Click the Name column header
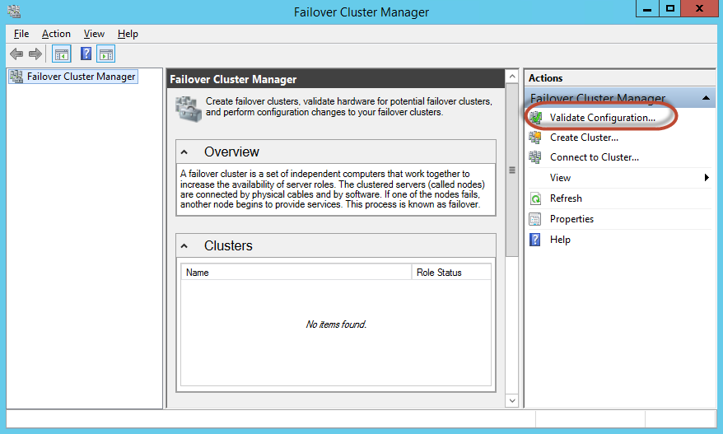 pyautogui.click(x=296, y=272)
